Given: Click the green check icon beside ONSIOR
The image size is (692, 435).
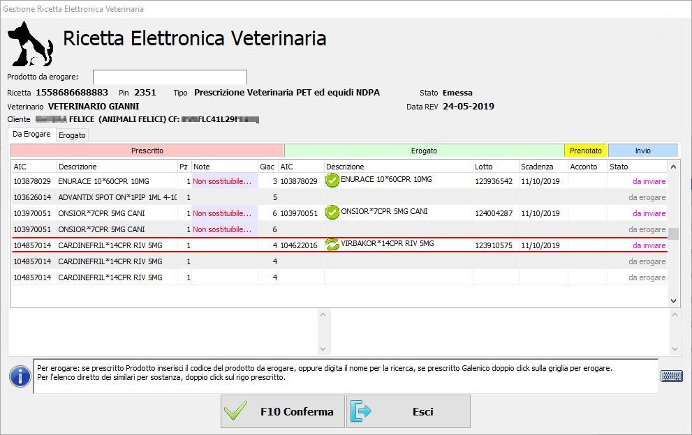Looking at the screenshot, I should click(332, 212).
